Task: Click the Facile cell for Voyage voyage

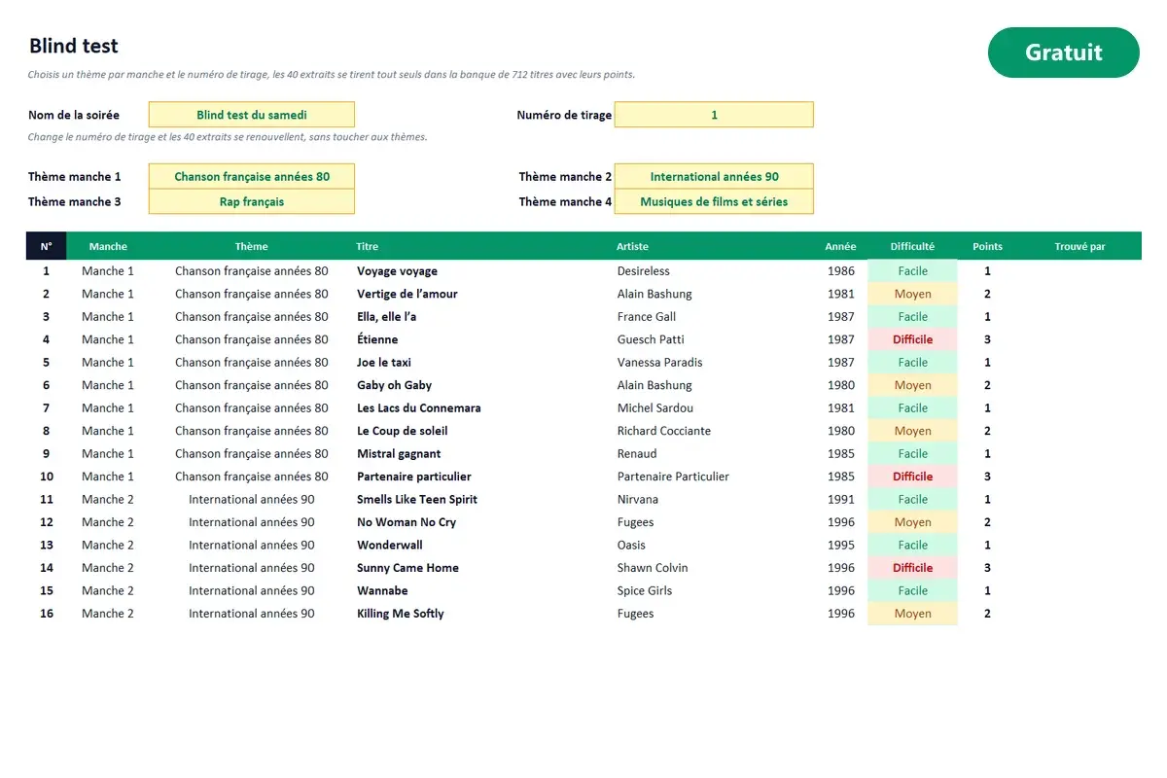Action: (x=912, y=271)
